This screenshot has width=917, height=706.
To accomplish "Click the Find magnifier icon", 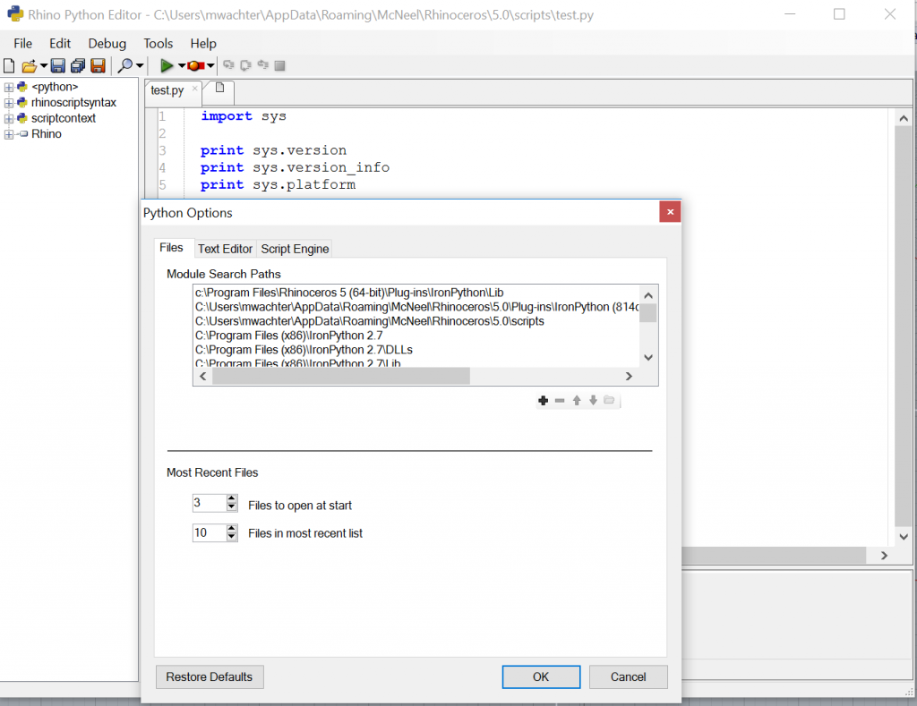I will click(124, 65).
